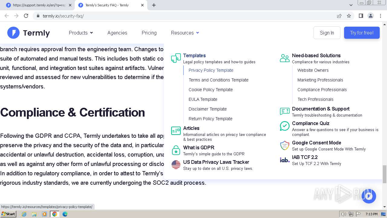Click the IAB logo icon

[x=285, y=160]
